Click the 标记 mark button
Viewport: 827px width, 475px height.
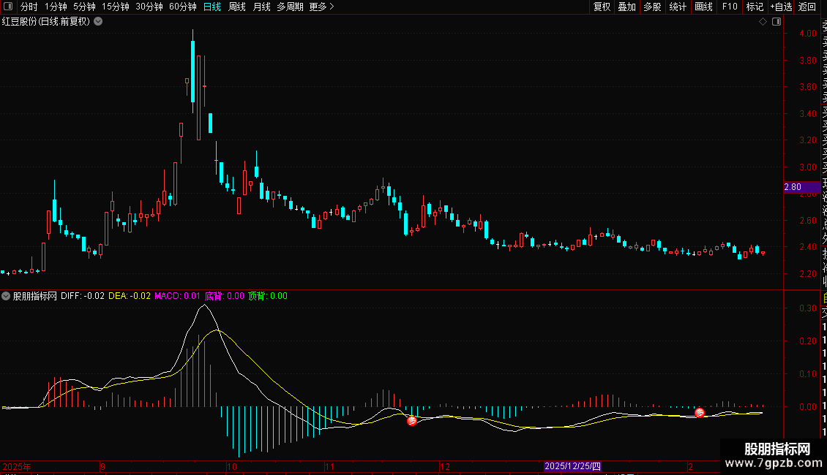point(755,7)
